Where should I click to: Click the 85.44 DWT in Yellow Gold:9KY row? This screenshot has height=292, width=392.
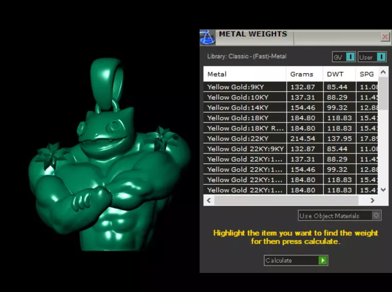(337, 87)
